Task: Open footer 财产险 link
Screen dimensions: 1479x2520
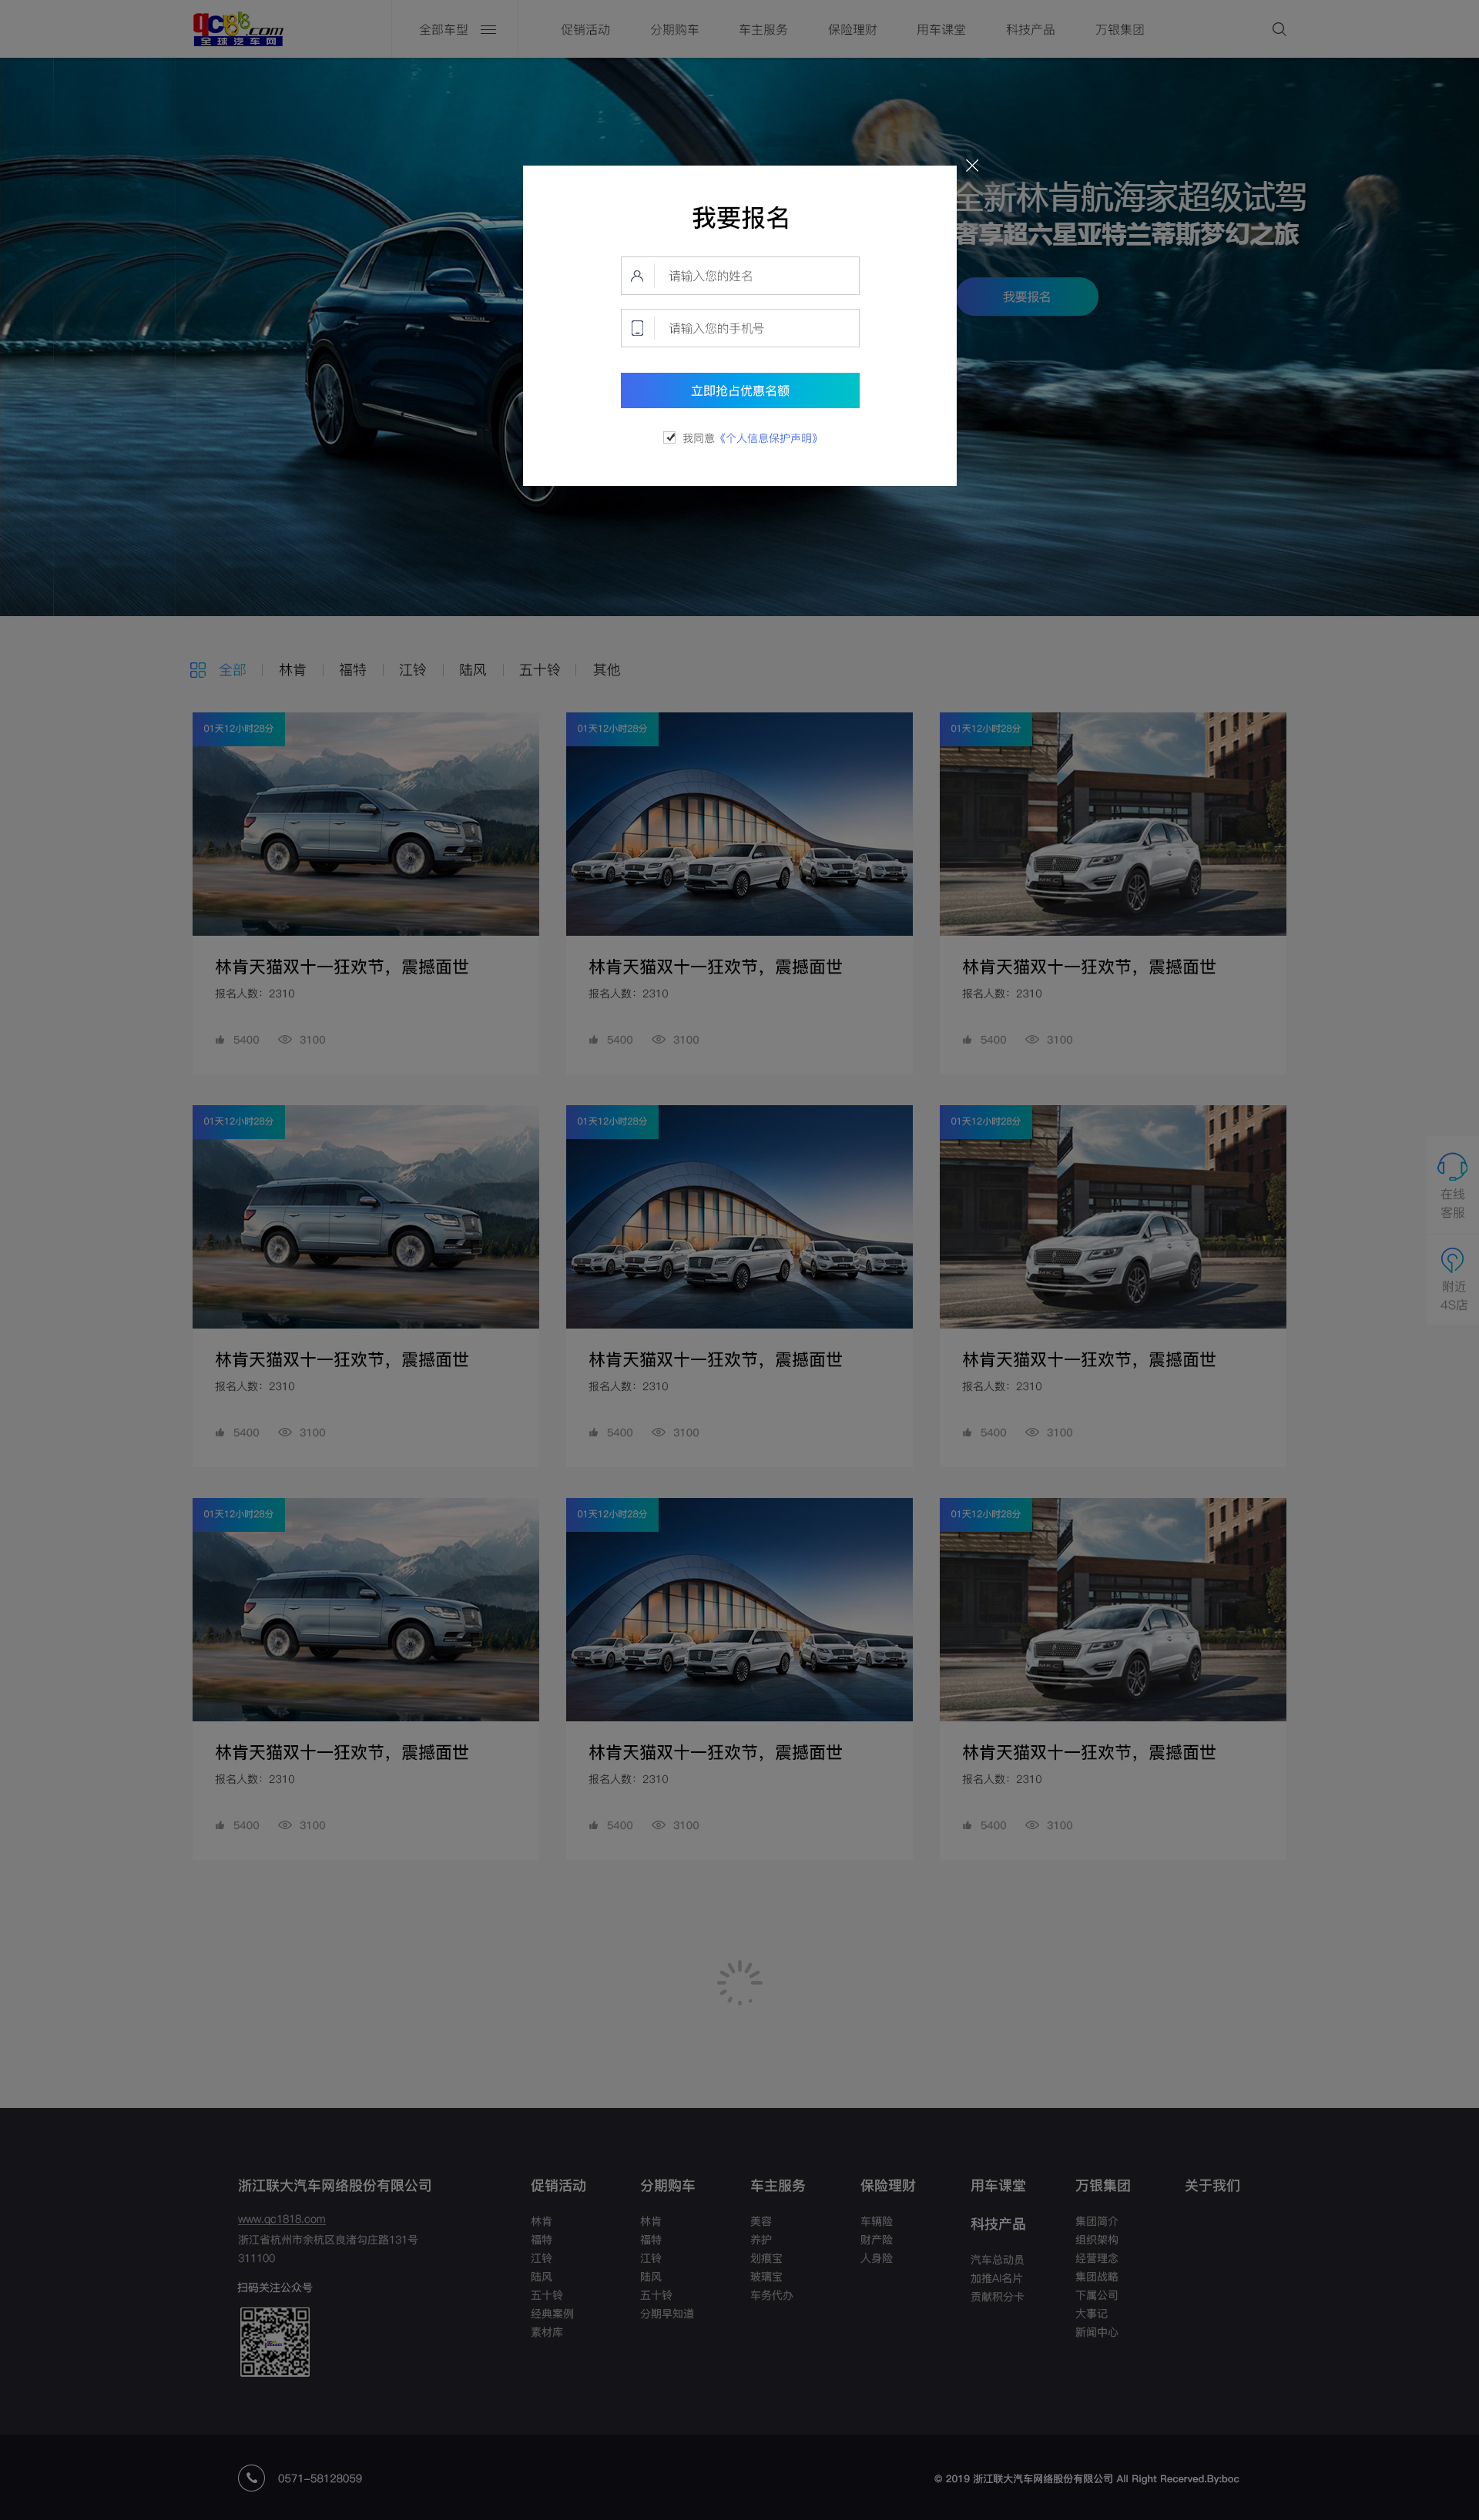Action: click(876, 2240)
